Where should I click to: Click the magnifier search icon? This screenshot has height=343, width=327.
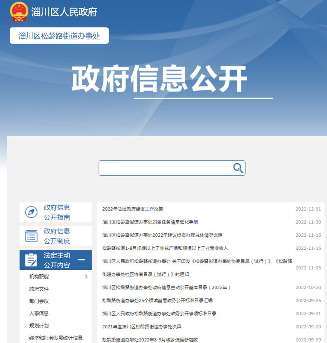[x=238, y=168]
